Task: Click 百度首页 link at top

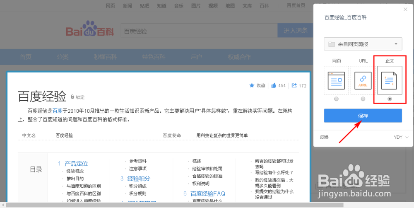Action: 296,5
